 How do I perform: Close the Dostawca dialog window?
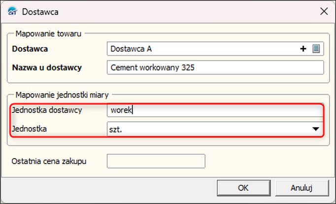click(324, 10)
